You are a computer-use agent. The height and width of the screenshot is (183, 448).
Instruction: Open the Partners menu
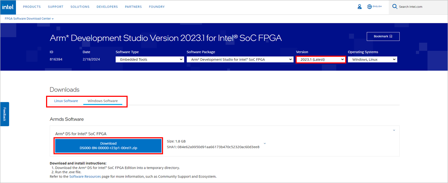tap(133, 7)
